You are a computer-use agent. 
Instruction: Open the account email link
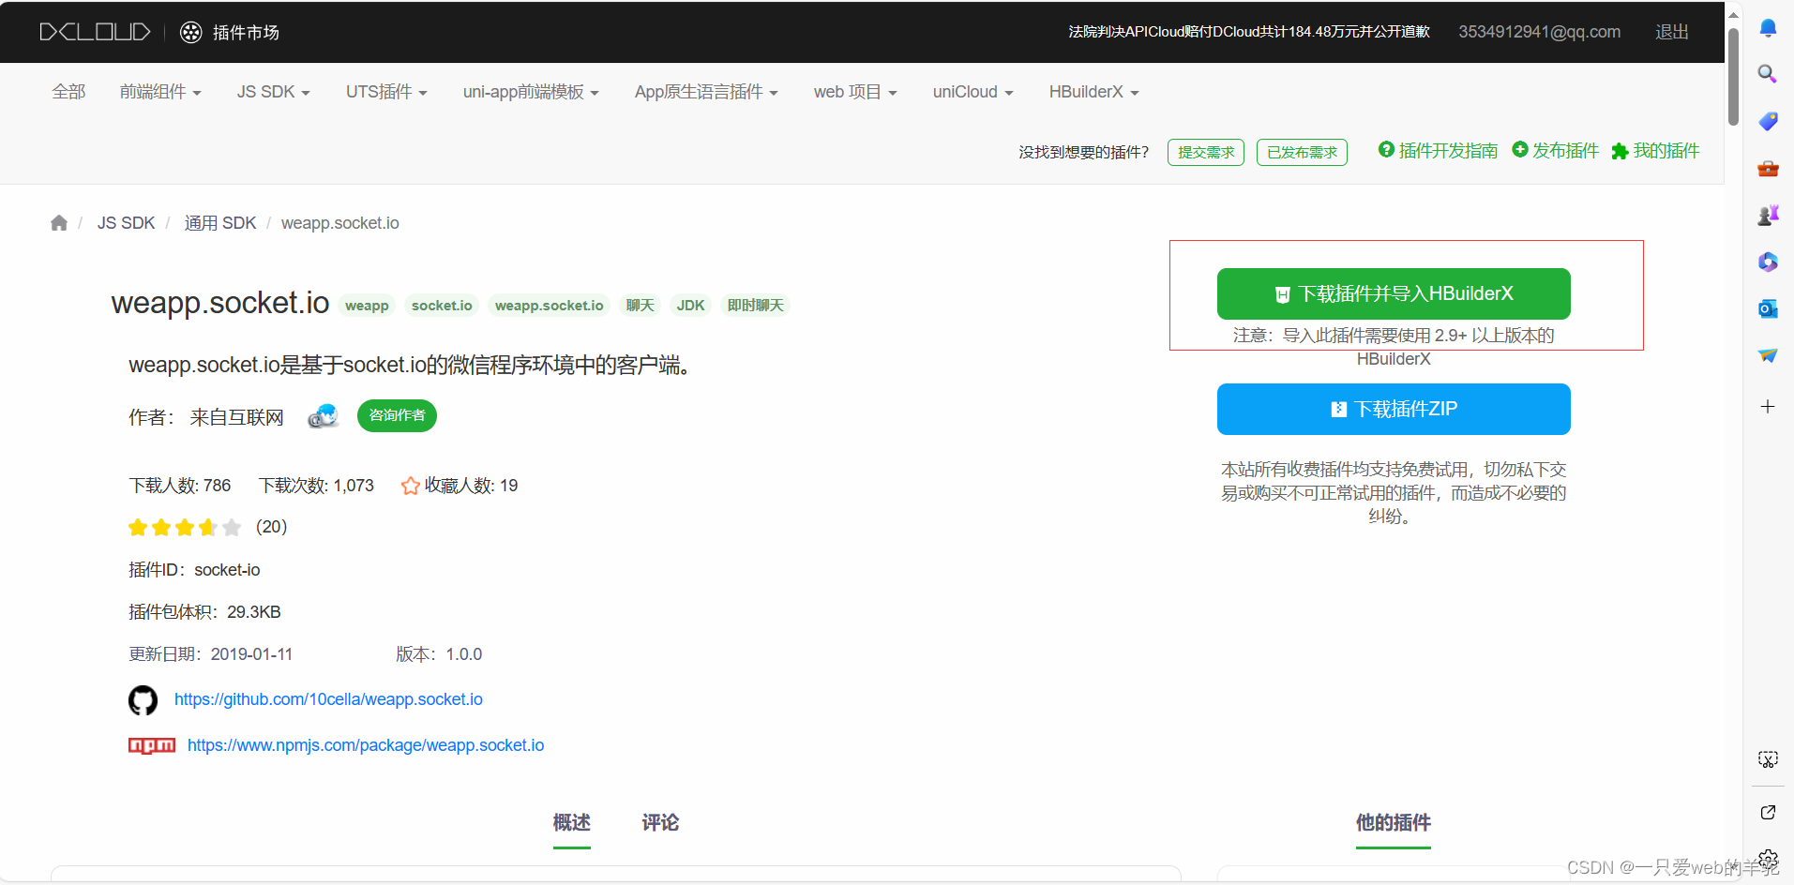1539,32
